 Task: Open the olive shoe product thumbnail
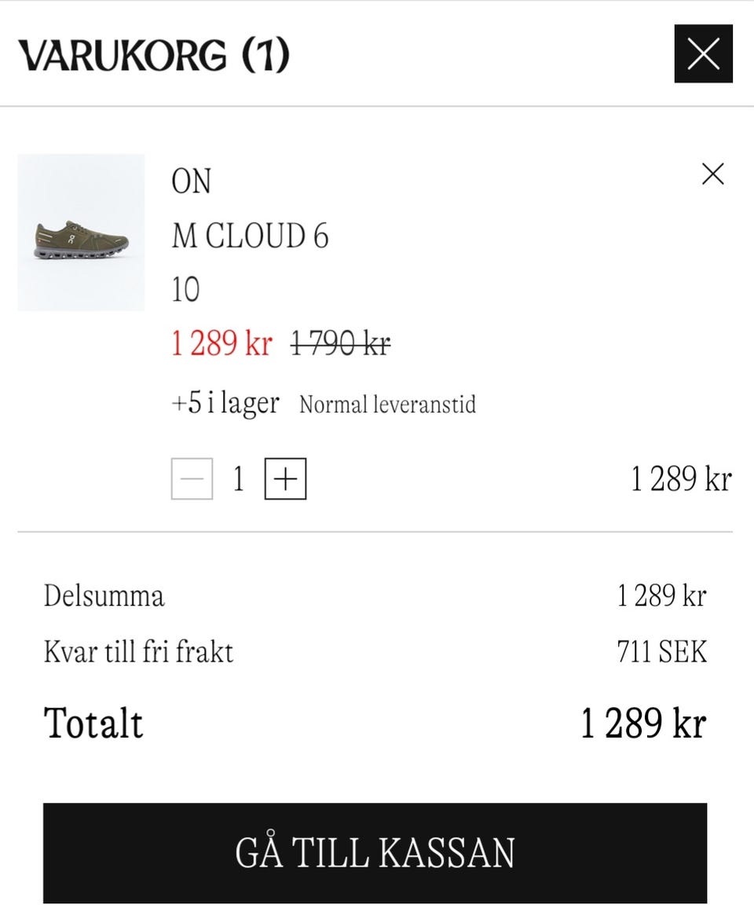click(x=81, y=233)
